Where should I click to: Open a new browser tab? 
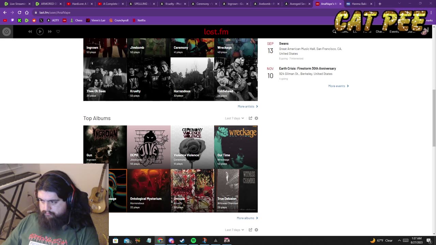(x=380, y=4)
